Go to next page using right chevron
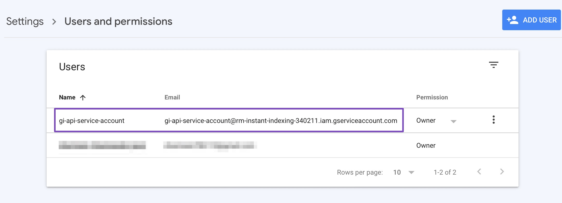 [x=502, y=172]
